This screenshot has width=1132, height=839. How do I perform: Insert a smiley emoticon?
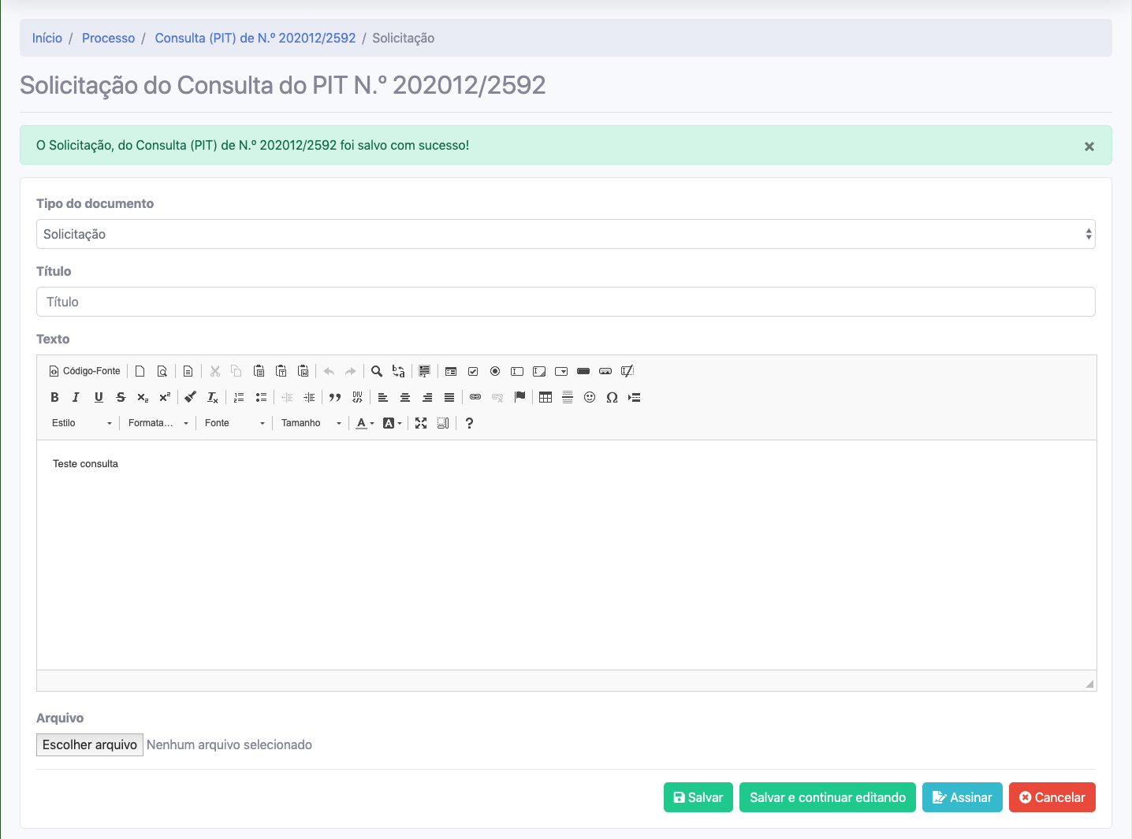590,397
